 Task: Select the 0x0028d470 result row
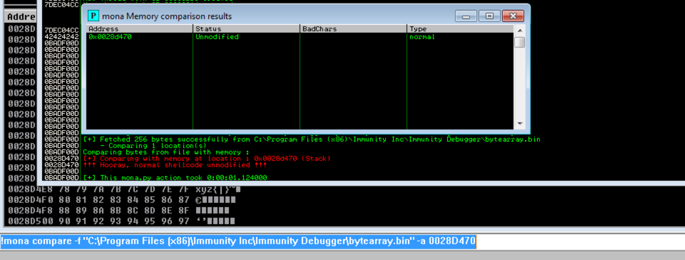[110, 37]
